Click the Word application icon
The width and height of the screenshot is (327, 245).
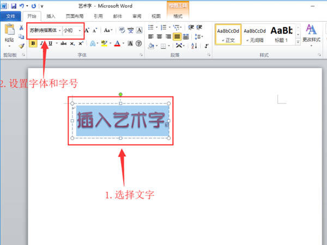coord(4,6)
